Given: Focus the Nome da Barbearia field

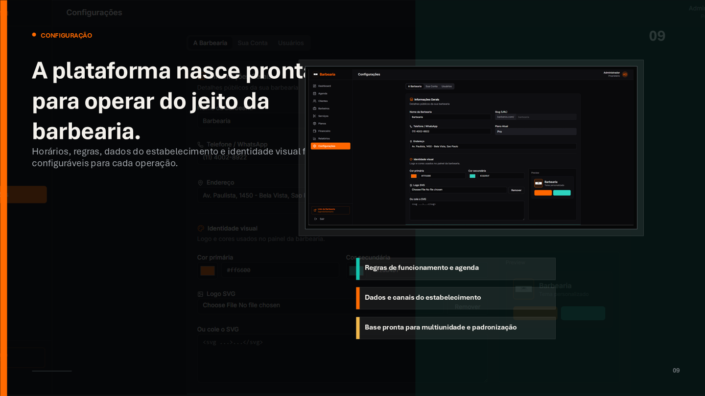Looking at the screenshot, I should [x=450, y=117].
